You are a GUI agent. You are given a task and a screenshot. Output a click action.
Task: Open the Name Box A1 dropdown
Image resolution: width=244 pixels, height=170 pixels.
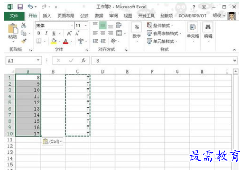pos(38,60)
